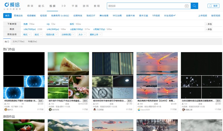Screen dimensions: 223x131
Task: Click author avatar on the 白色花瓣转场 card
Action: pos(183,109)
